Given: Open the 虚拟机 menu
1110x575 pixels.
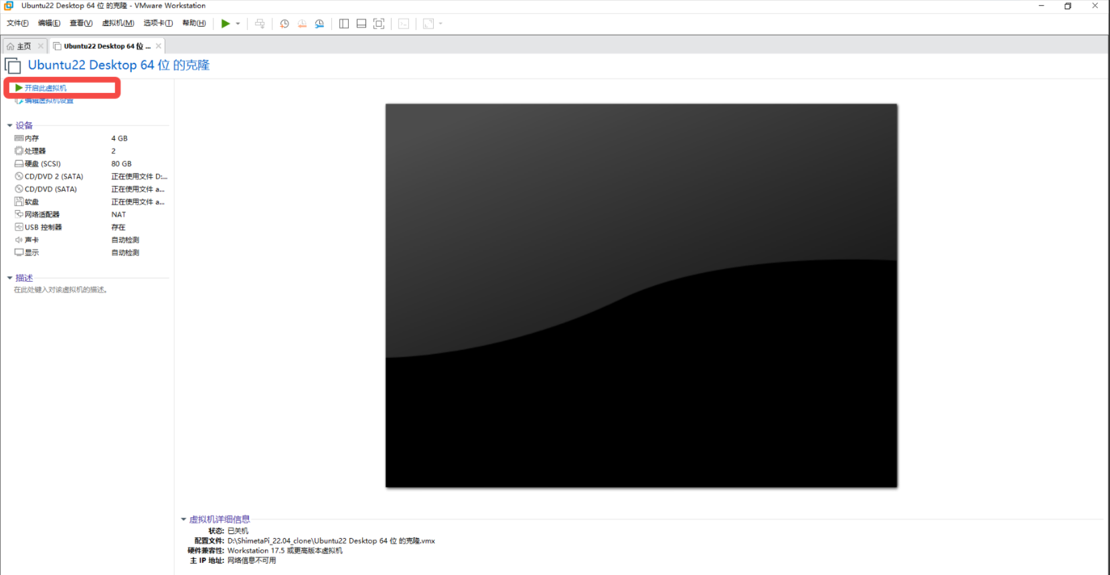Looking at the screenshot, I should click(x=118, y=23).
